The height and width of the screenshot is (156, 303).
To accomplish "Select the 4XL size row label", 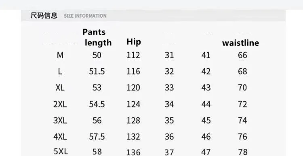I will click(x=60, y=137).
